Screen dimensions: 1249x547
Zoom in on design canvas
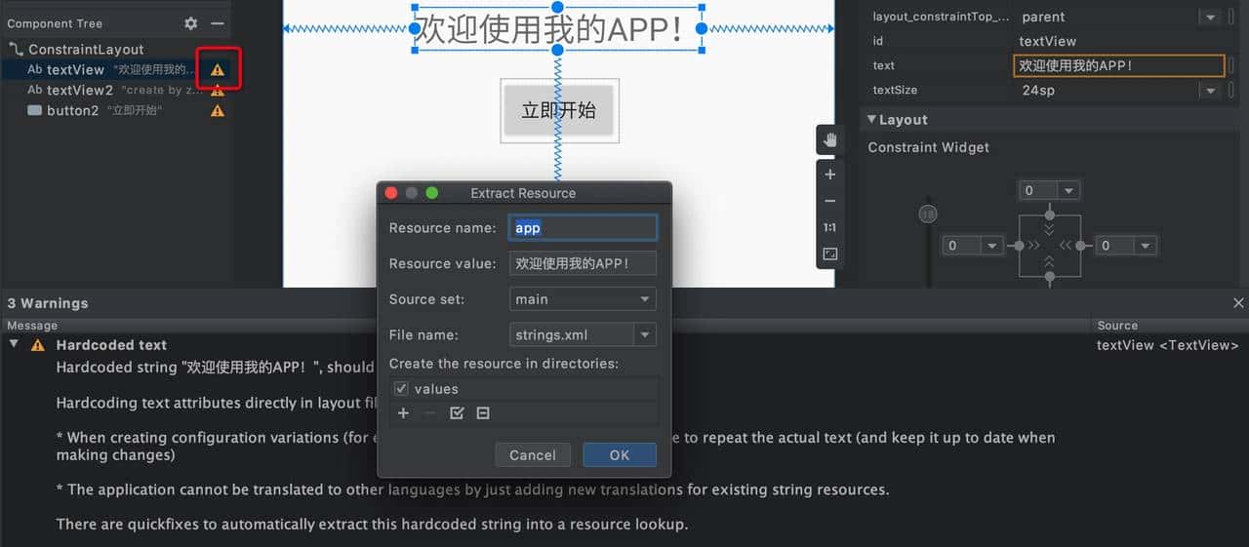(x=829, y=175)
